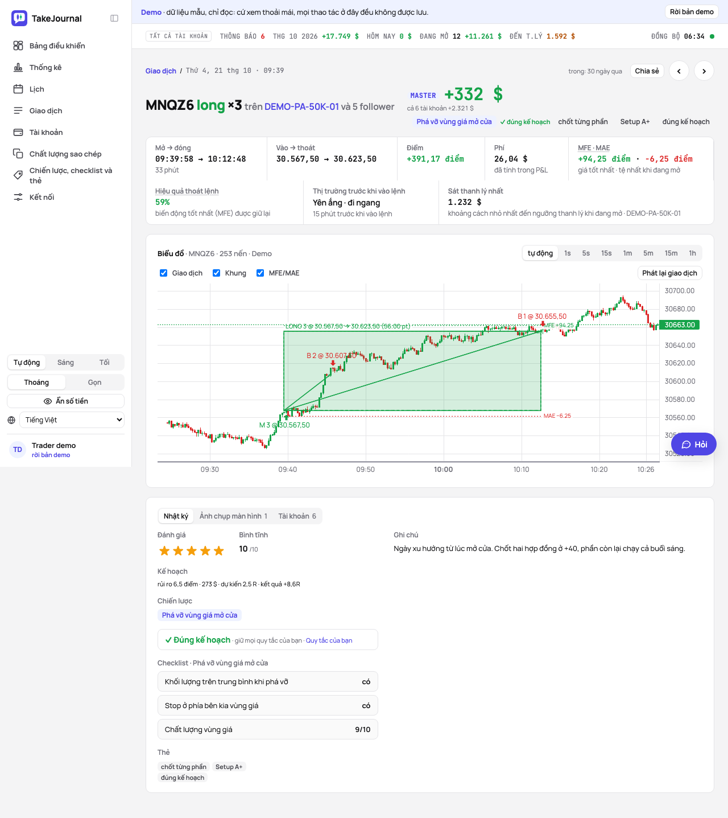The image size is (728, 818).
Task: Open the Hỏi chat bubble
Action: point(694,445)
